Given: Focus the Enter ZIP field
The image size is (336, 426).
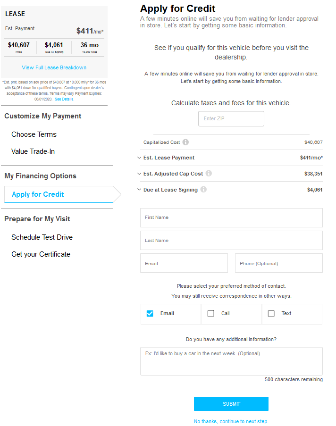Looking at the screenshot, I should pos(231,119).
